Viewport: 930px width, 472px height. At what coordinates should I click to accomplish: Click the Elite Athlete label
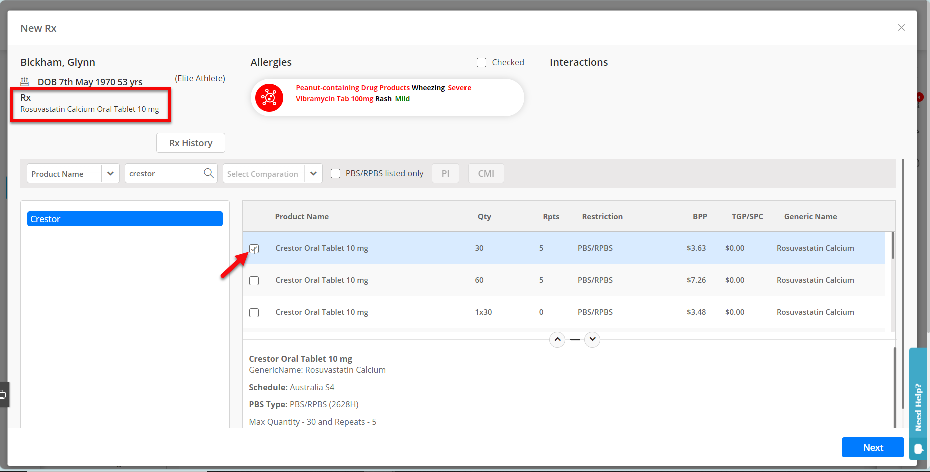point(200,78)
